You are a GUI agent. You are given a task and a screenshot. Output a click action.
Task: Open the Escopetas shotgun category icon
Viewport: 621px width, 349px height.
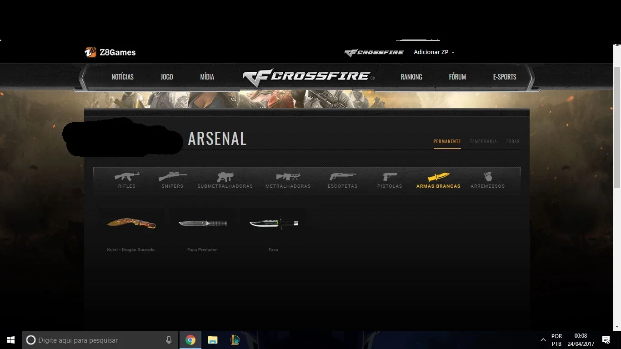click(343, 176)
